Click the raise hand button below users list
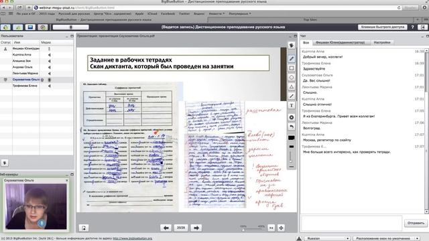The width and height of the screenshot is (429, 241). pyautogui.click(x=5, y=163)
